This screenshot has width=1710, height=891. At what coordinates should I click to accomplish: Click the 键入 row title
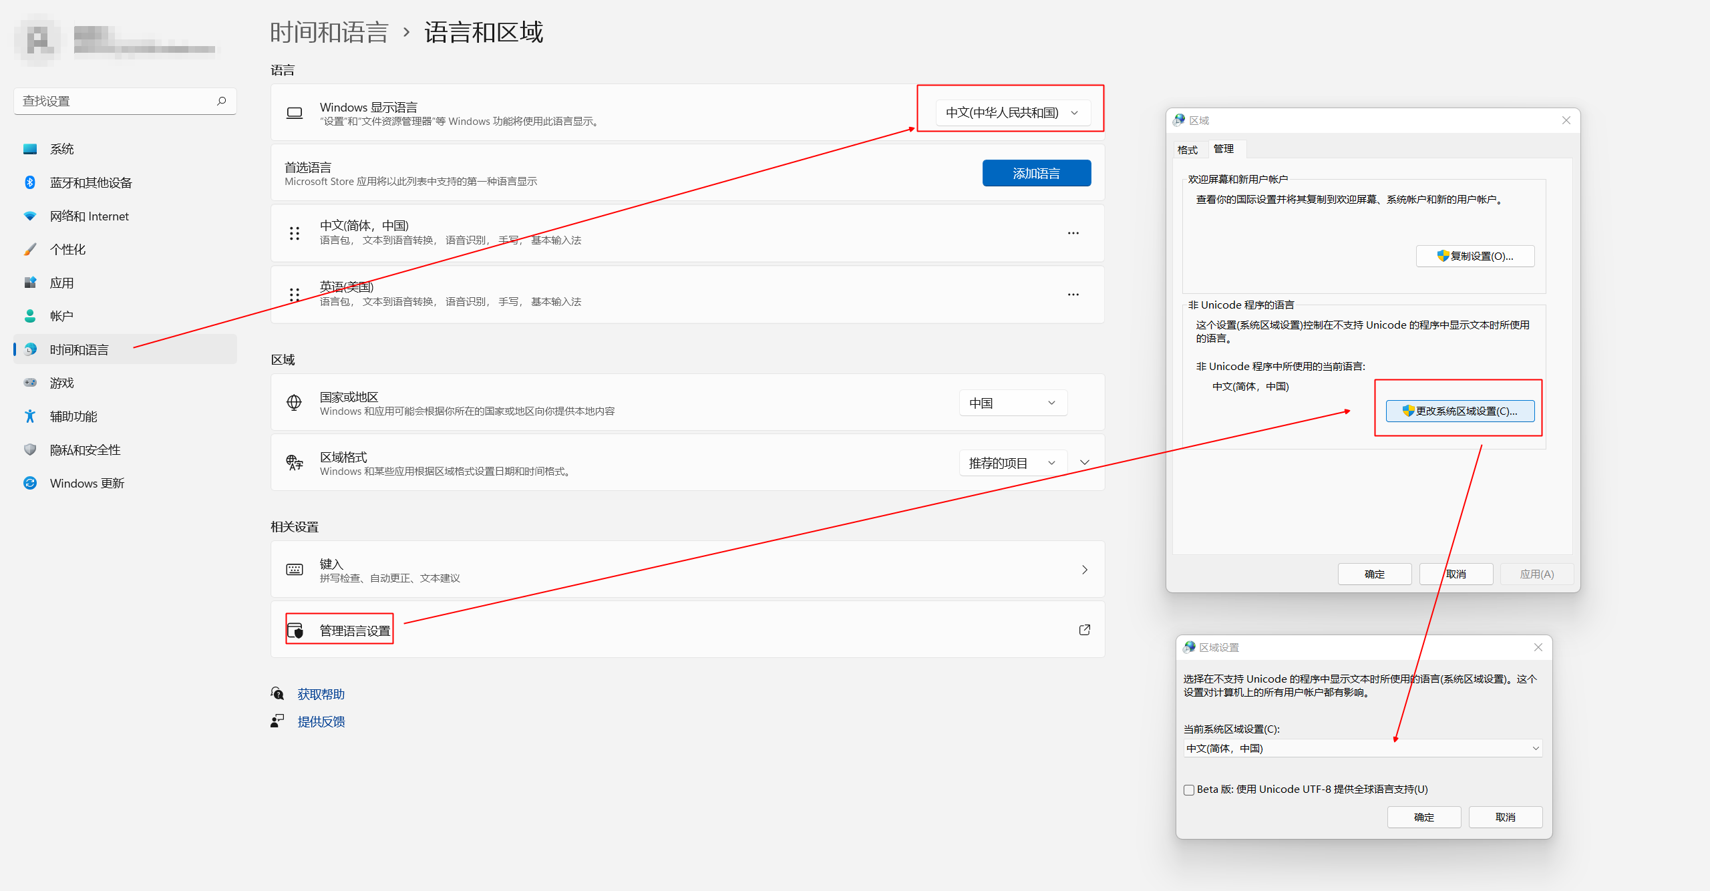[x=331, y=564]
